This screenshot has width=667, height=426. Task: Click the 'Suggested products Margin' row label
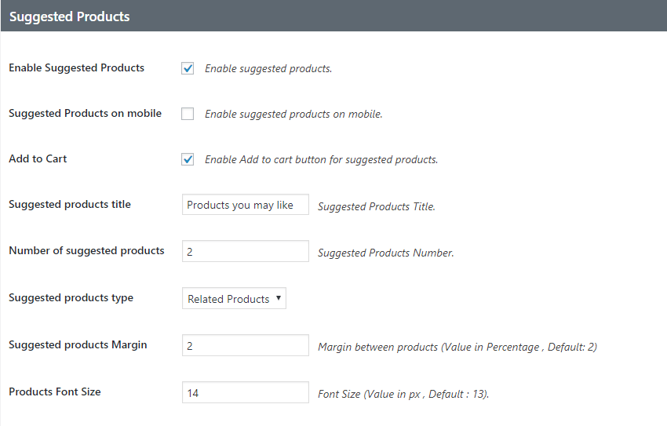pos(78,344)
